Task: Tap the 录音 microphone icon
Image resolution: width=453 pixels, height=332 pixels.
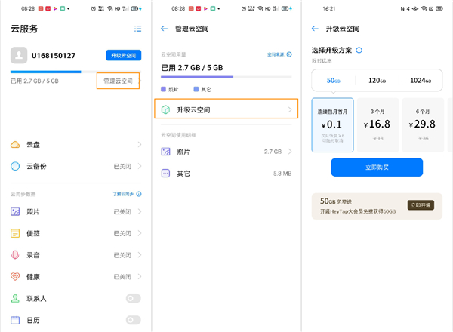Action: (x=16, y=255)
